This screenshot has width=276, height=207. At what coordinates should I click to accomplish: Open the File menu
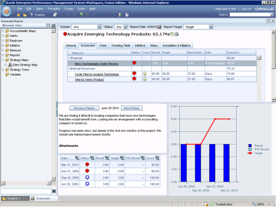pos(20,9)
